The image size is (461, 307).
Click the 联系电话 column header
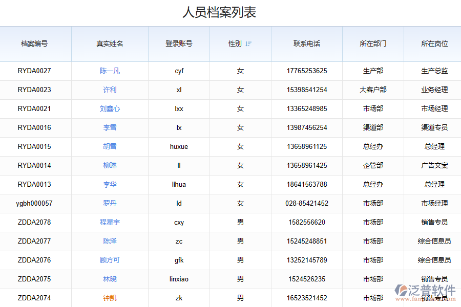click(306, 44)
